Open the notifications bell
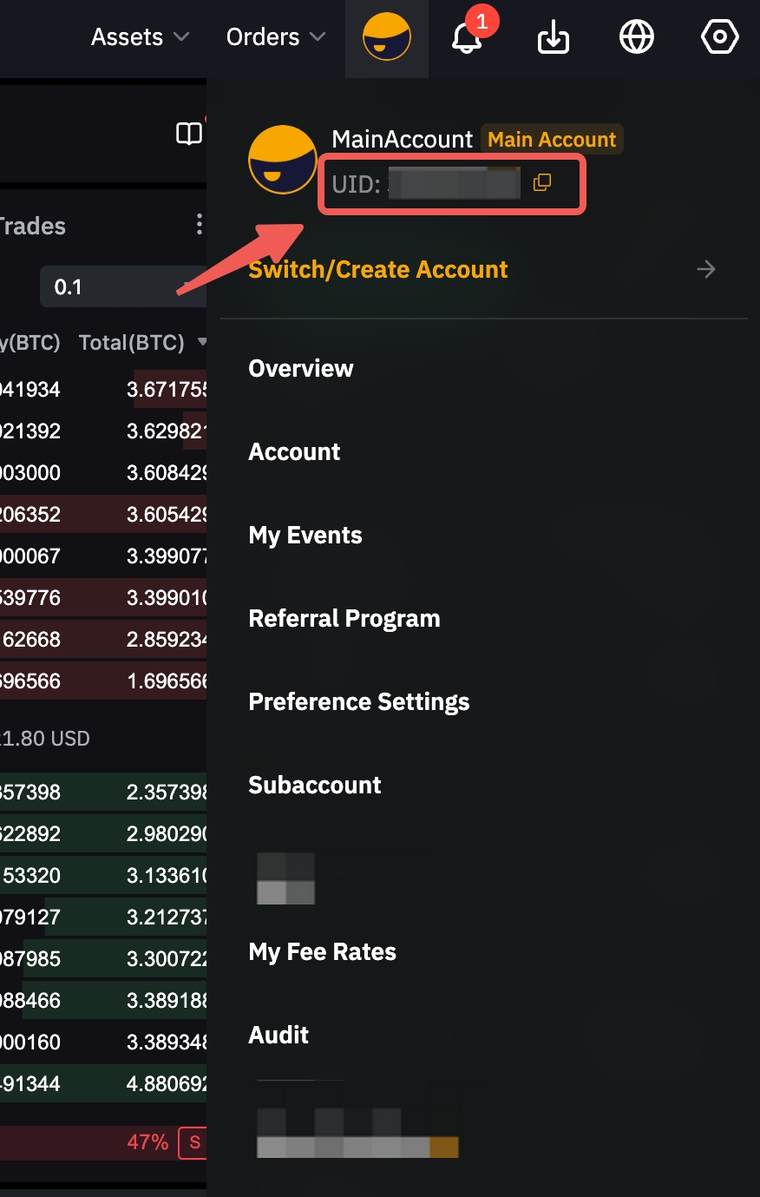The image size is (760, 1197). tap(467, 37)
